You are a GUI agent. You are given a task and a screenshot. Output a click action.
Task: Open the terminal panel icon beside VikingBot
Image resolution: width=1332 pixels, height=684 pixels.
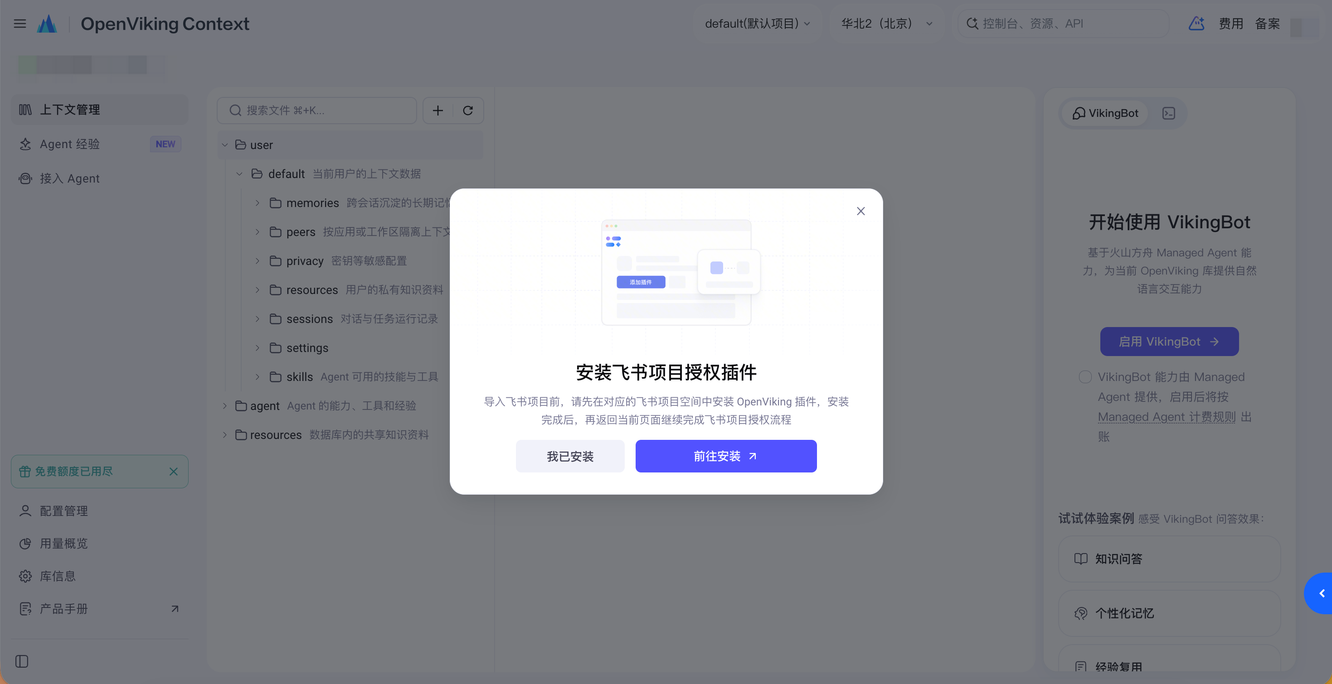click(1169, 113)
